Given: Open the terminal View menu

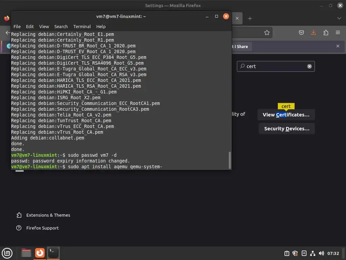Looking at the screenshot, I should [x=44, y=26].
